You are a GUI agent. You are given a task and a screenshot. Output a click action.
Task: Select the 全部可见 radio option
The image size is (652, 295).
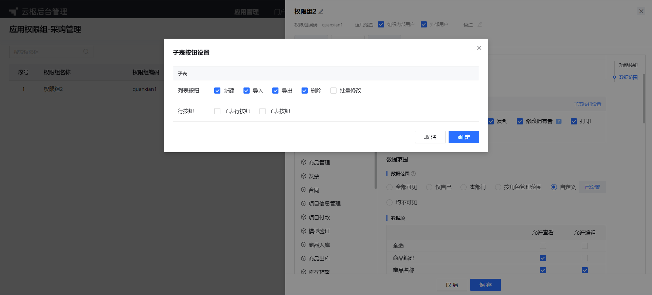tap(390, 187)
